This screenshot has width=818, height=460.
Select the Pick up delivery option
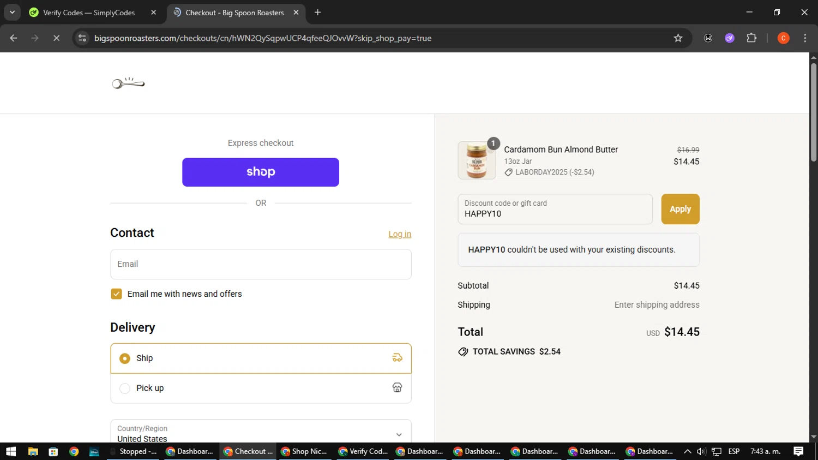261,389
